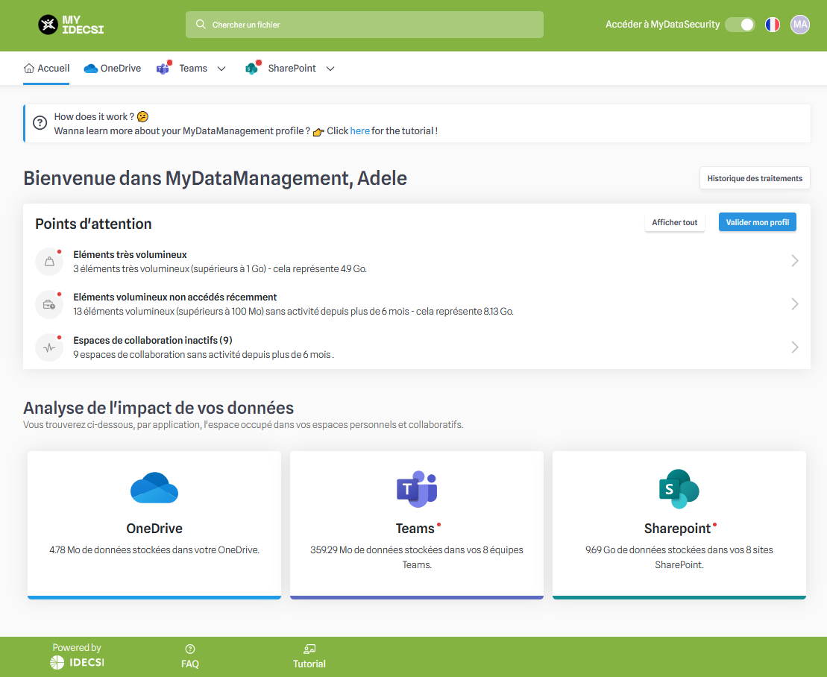Screen dimensions: 827x677
Task: Click the 'How does it work ?' text
Action: [95, 116]
